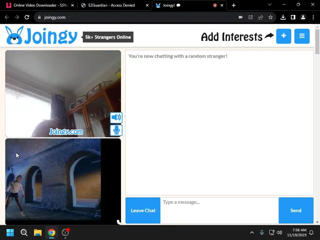
Task: Go back to previous page
Action: coord(7,17)
